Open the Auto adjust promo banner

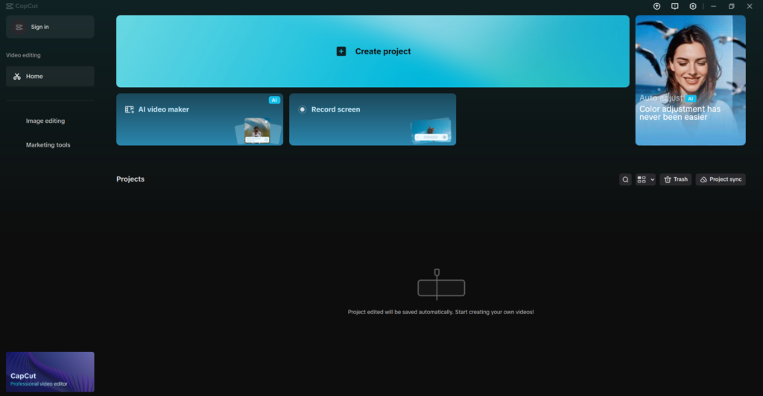pyautogui.click(x=690, y=80)
